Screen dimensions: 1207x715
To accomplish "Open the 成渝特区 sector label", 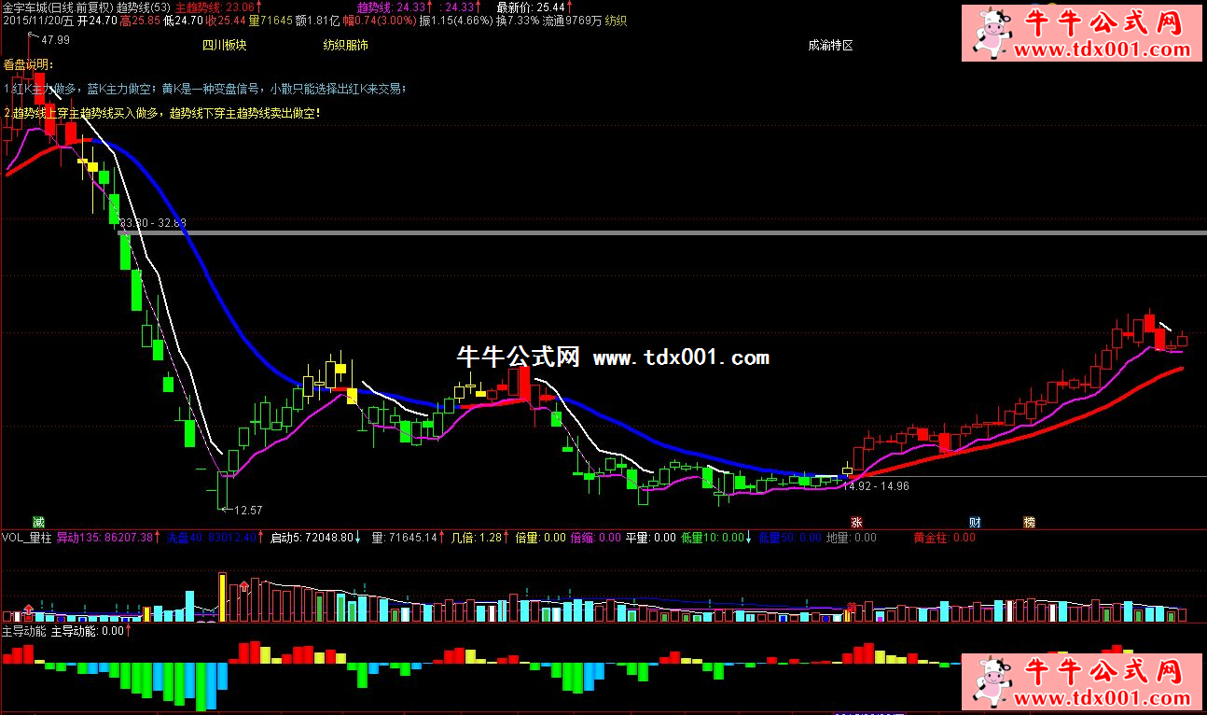I will coord(830,45).
